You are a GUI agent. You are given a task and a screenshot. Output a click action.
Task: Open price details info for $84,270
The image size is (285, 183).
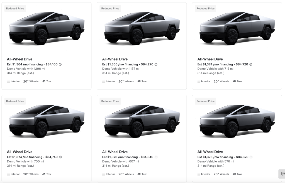tap(156, 64)
